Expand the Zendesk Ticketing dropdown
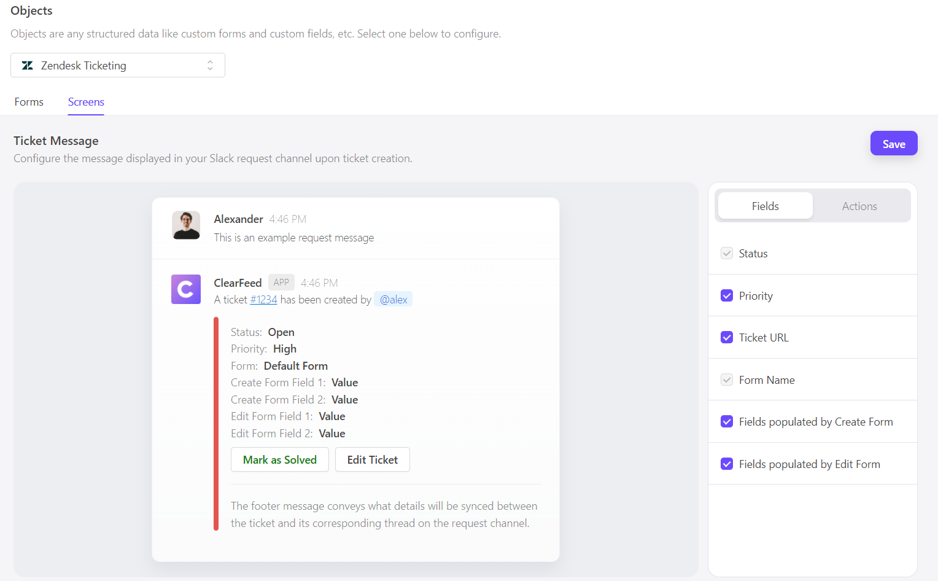This screenshot has height=581, width=938. coord(117,66)
